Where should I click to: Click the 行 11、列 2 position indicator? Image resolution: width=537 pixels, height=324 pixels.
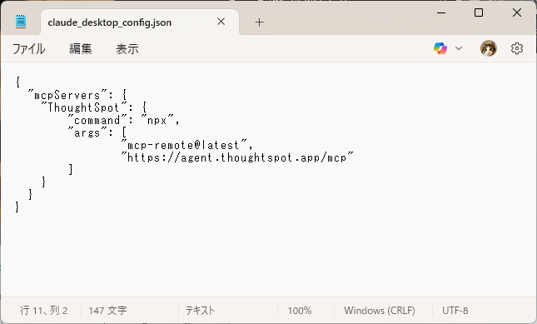tap(44, 311)
